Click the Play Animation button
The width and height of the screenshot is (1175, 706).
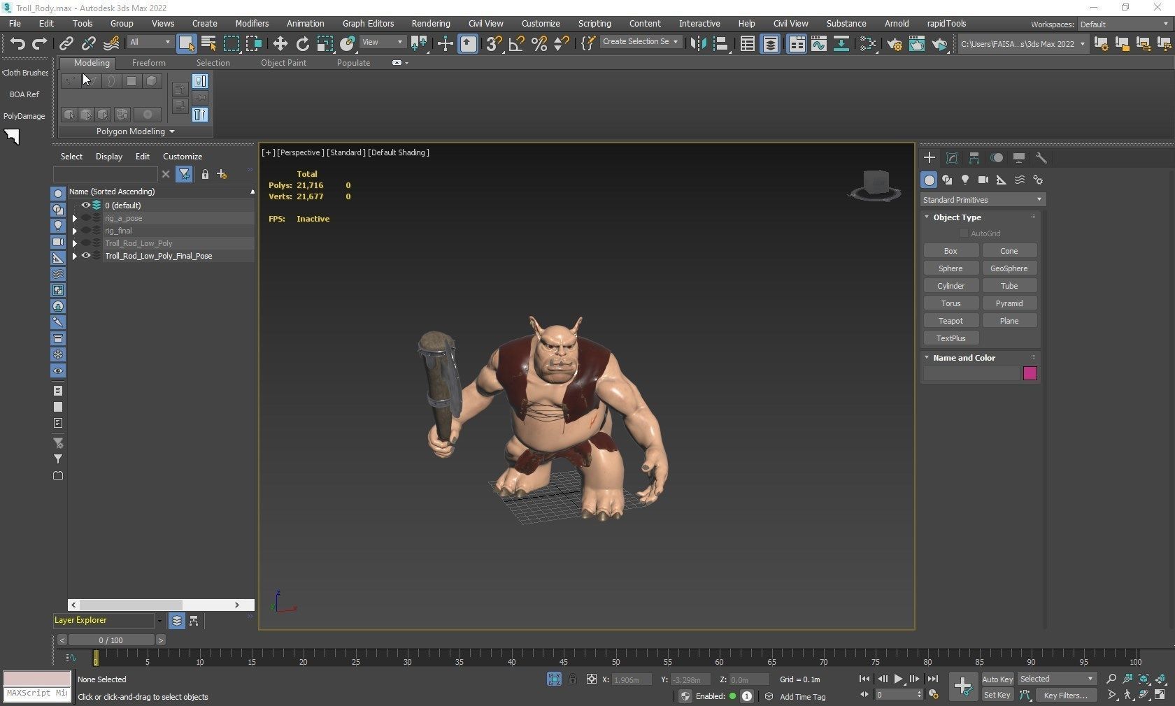898,679
